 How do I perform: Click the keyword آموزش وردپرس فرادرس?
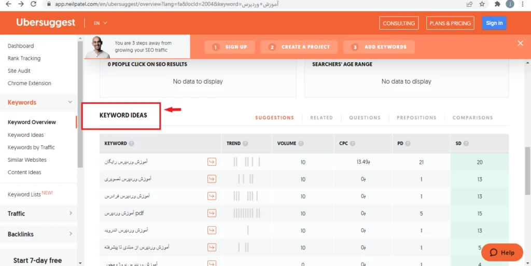coord(127,196)
